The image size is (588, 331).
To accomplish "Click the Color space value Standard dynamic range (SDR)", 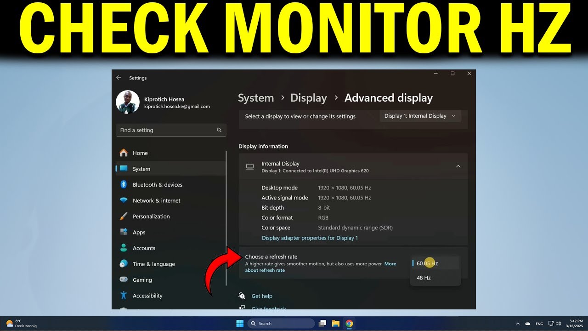I will tap(355, 228).
